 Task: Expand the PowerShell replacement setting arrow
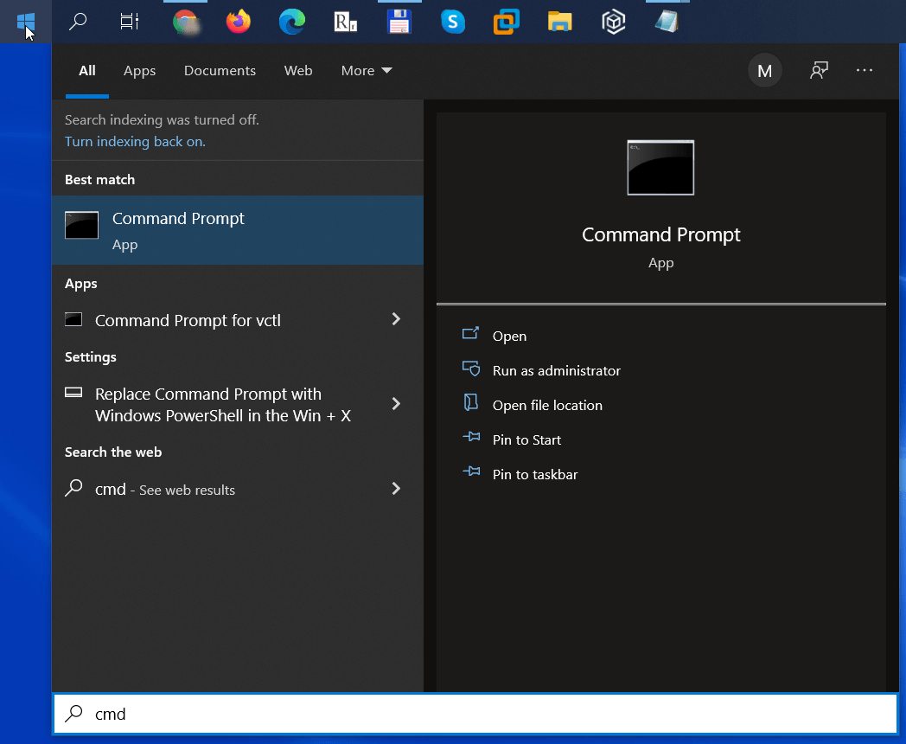click(396, 404)
